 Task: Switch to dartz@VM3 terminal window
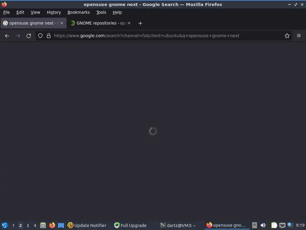tap(178, 225)
